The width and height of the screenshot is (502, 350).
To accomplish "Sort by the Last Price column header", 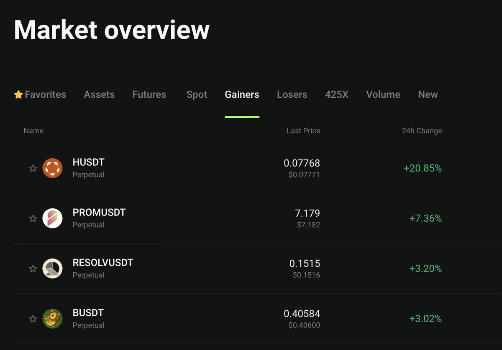I will pos(303,131).
